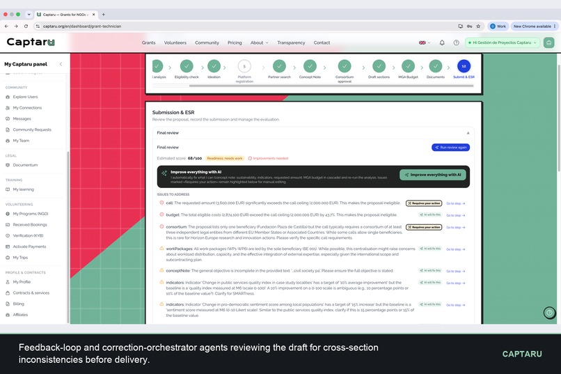The height and width of the screenshot is (374, 561).
Task: Click New Chrome available button
Action: (535, 26)
